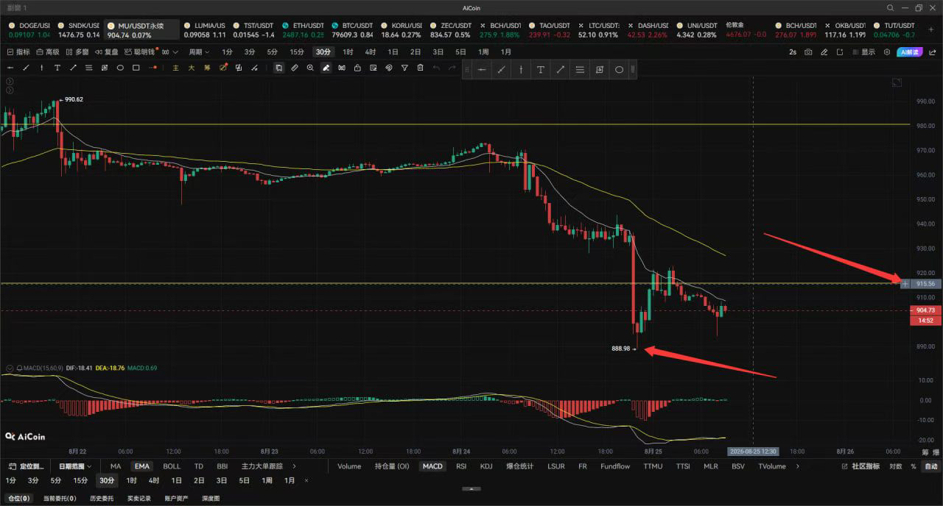Click the bottom panel collapse handle

point(471,488)
